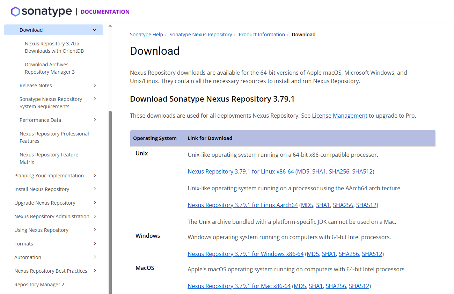This screenshot has width=454, height=294.
Task: Expand Nexus Repository Administration chevron
Action: [x=95, y=216]
